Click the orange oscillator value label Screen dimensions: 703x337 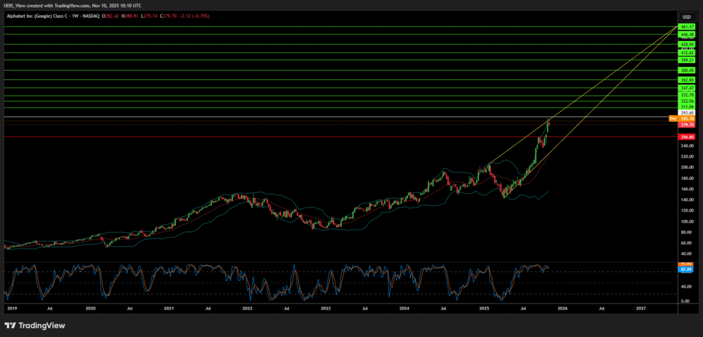point(686,264)
